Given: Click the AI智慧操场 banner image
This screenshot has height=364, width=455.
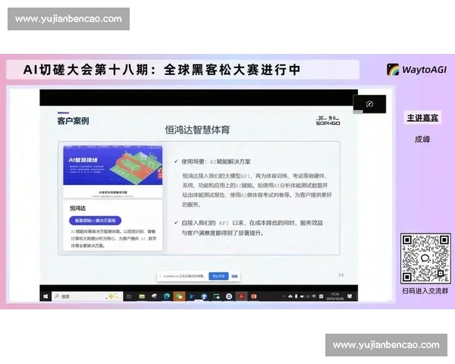Looking at the screenshot, I should coord(113,165).
